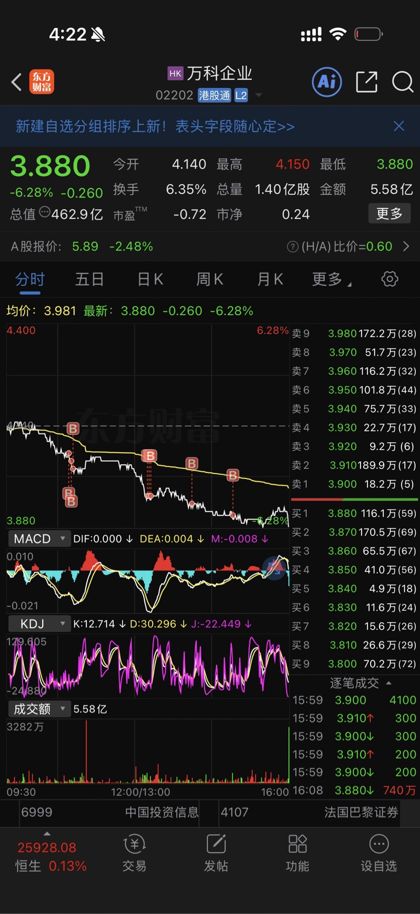Image resolution: width=420 pixels, height=914 pixels.
Task: Select 卖5 ask price 3.940
Action: pyautogui.click(x=354, y=409)
